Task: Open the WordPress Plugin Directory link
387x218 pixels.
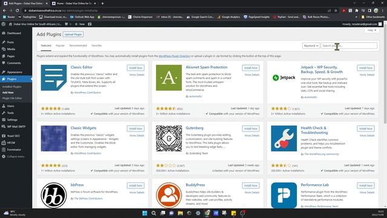Action: pyautogui.click(x=174, y=56)
